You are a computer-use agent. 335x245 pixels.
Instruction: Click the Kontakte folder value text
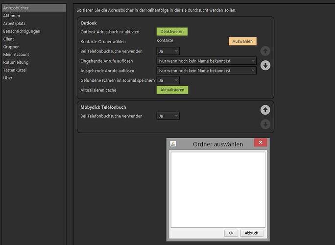click(165, 40)
